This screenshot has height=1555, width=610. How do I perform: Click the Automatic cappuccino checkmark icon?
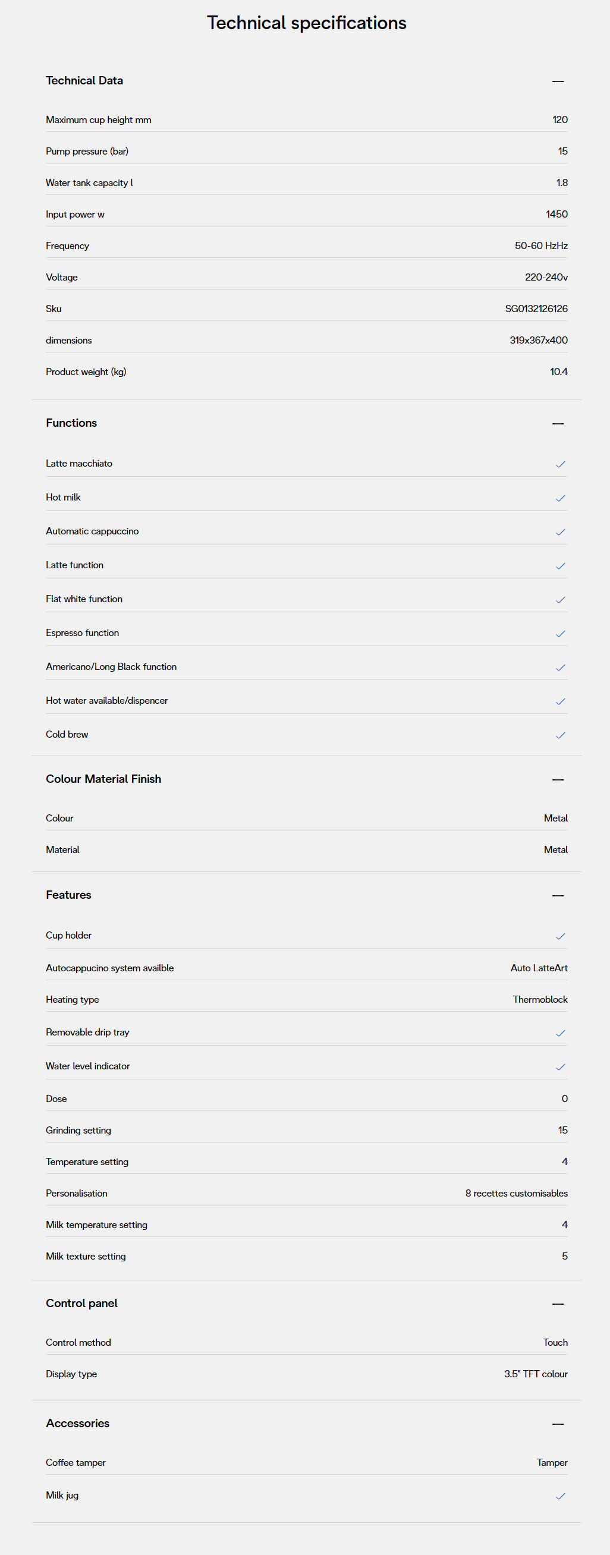(561, 532)
